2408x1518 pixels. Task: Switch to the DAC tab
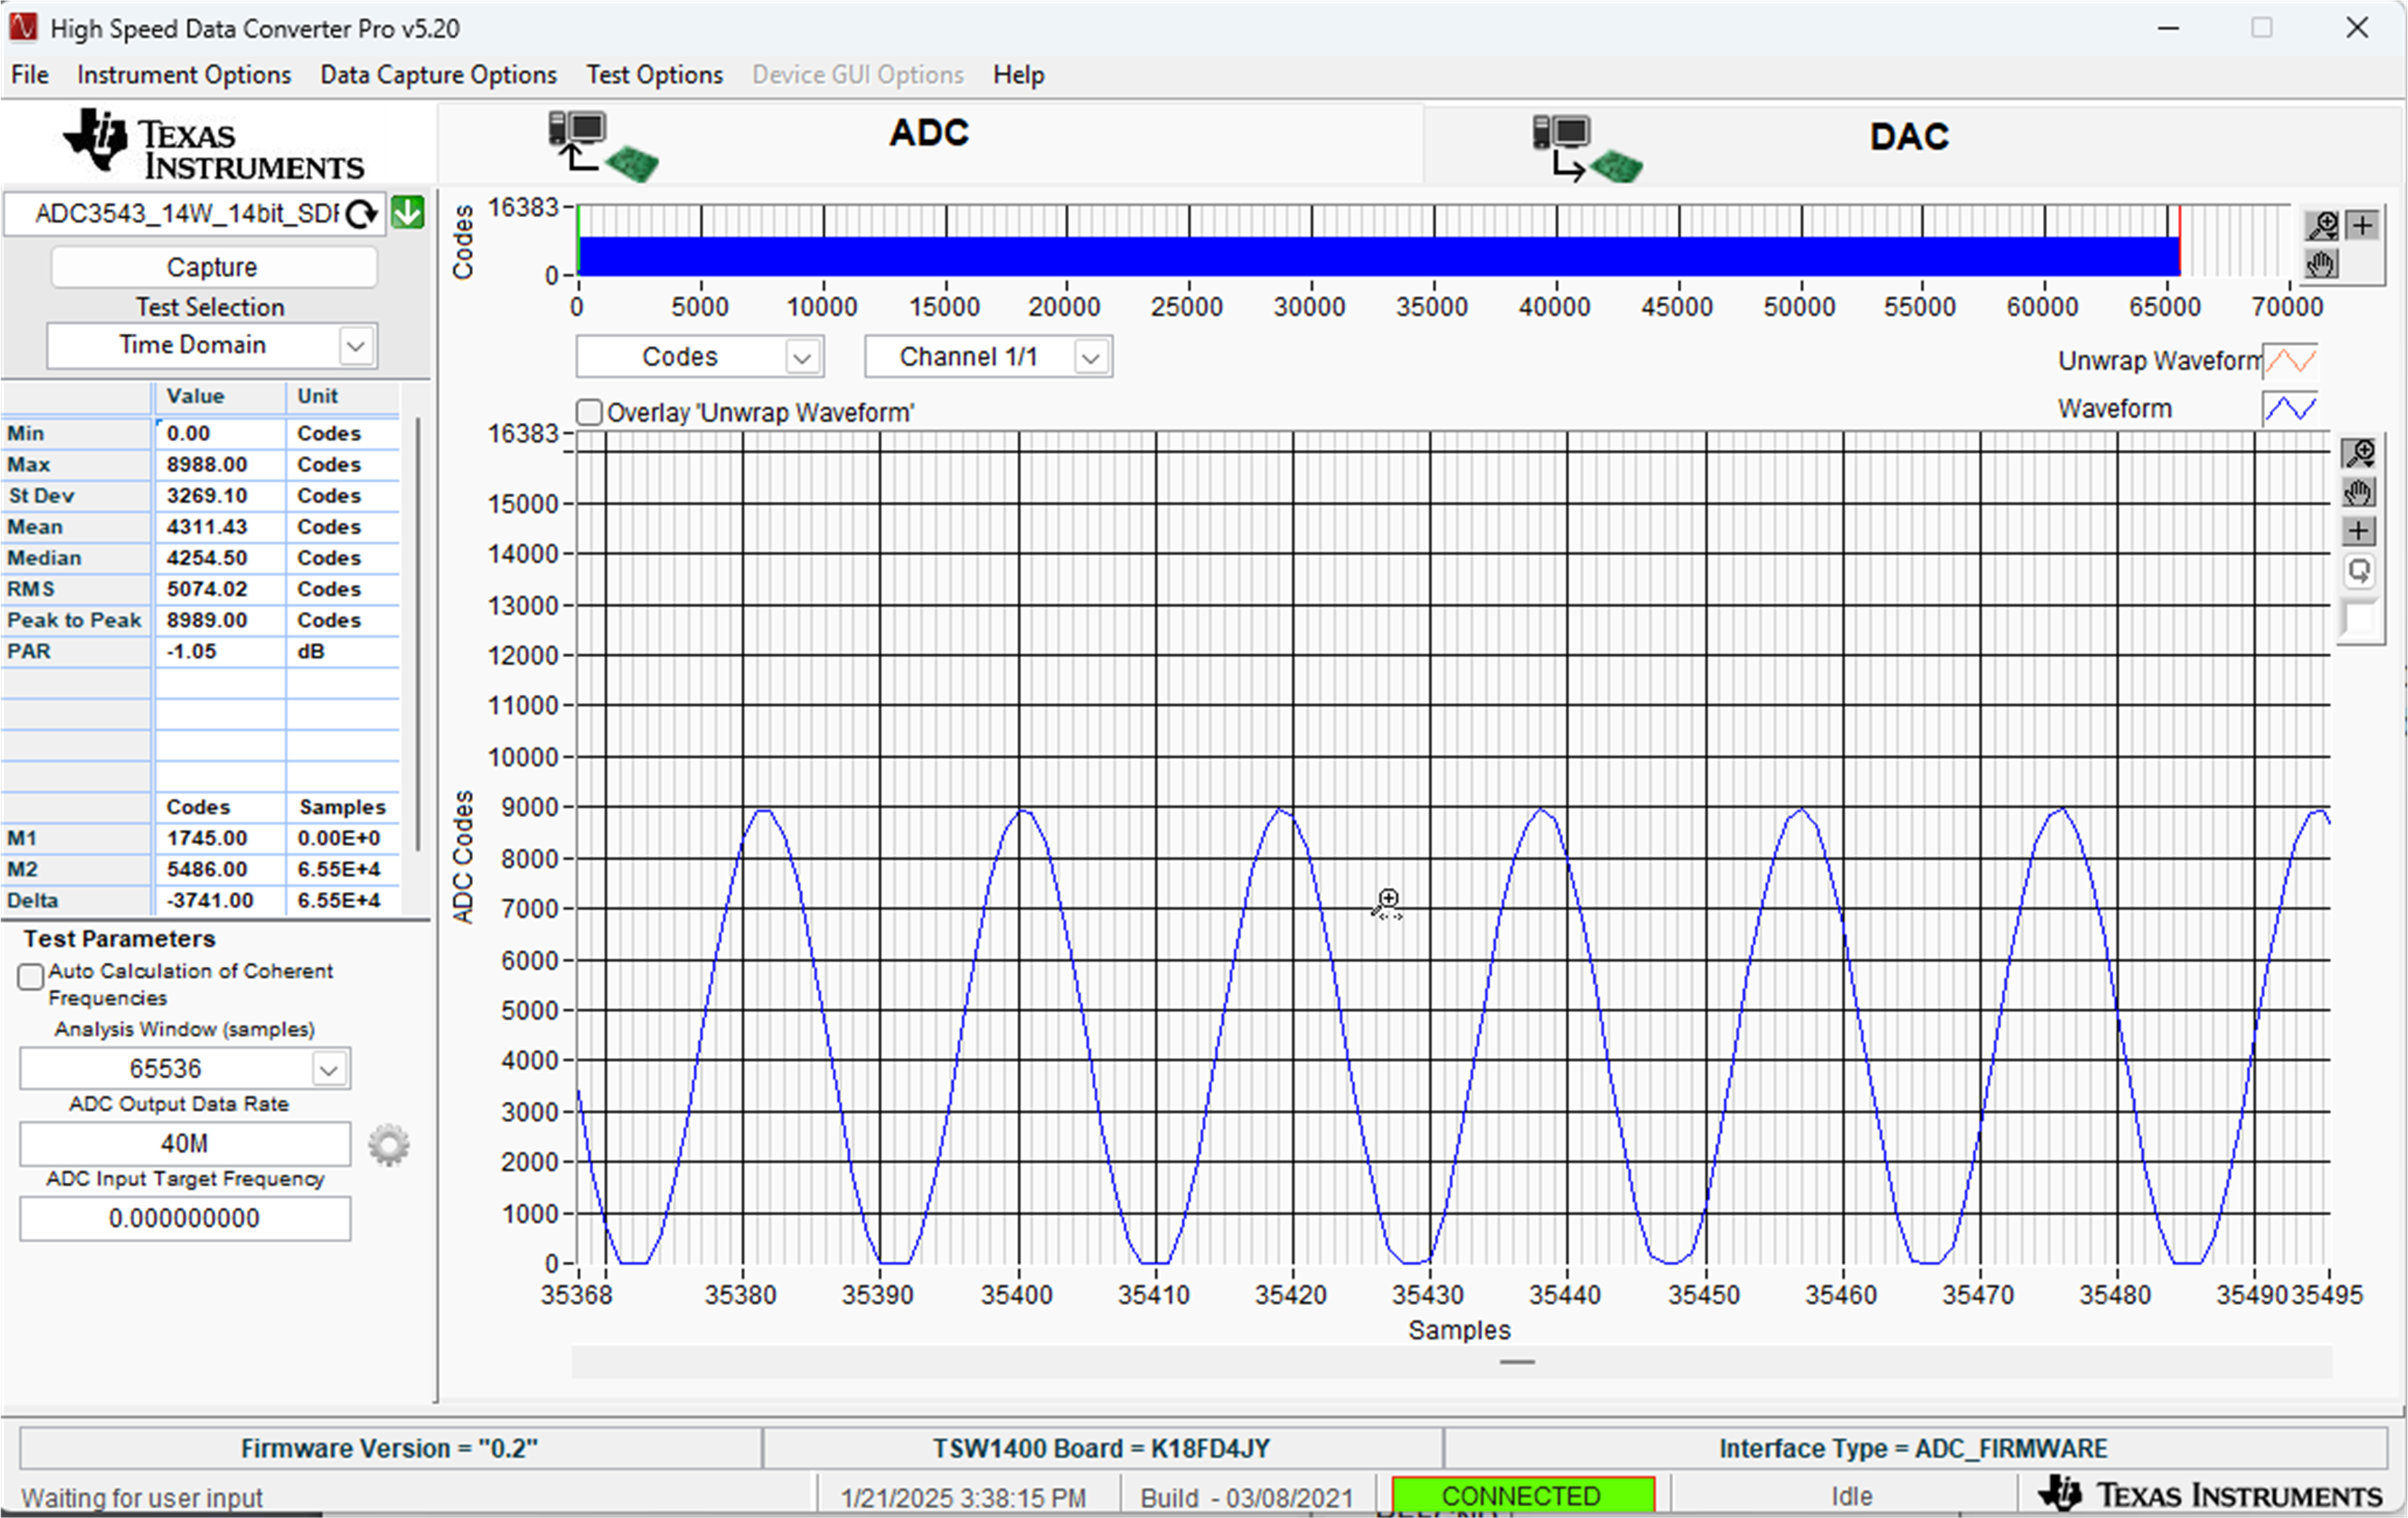click(1908, 137)
